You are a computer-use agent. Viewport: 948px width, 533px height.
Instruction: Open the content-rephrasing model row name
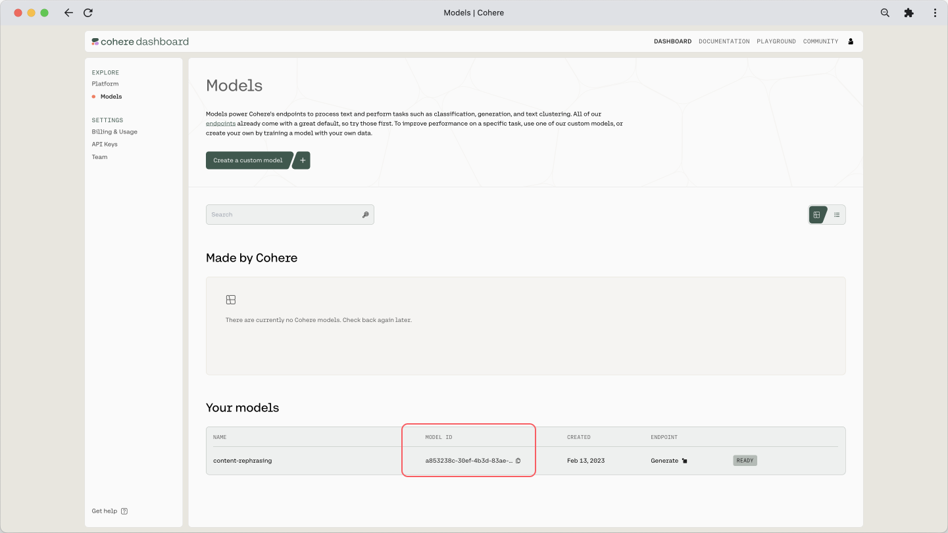click(x=243, y=461)
